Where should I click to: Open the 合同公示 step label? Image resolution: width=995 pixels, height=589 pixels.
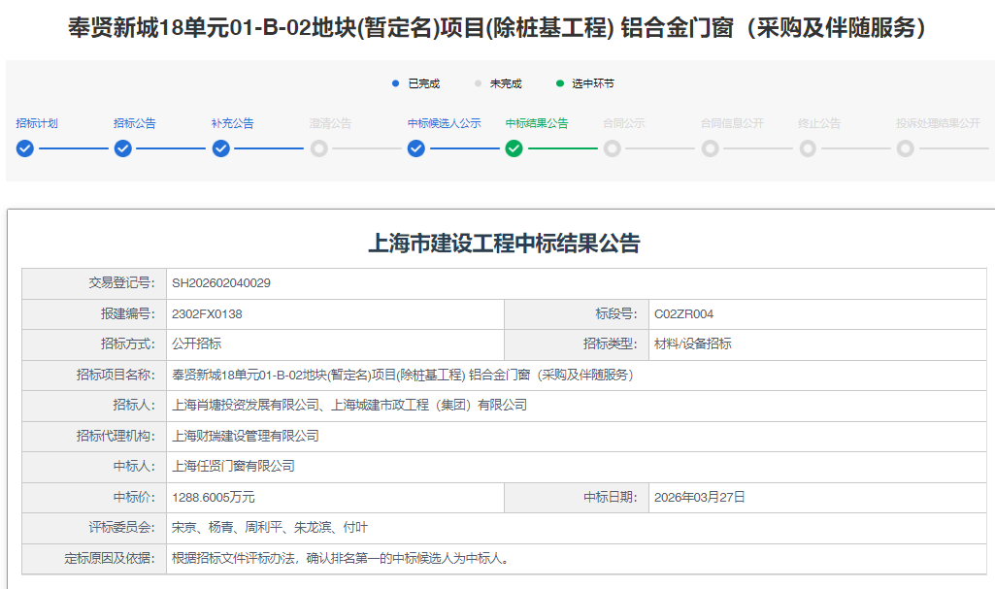click(x=623, y=123)
